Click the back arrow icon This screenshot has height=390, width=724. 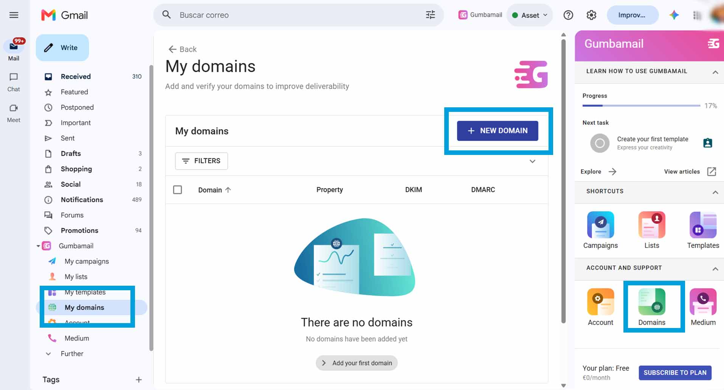(x=172, y=49)
